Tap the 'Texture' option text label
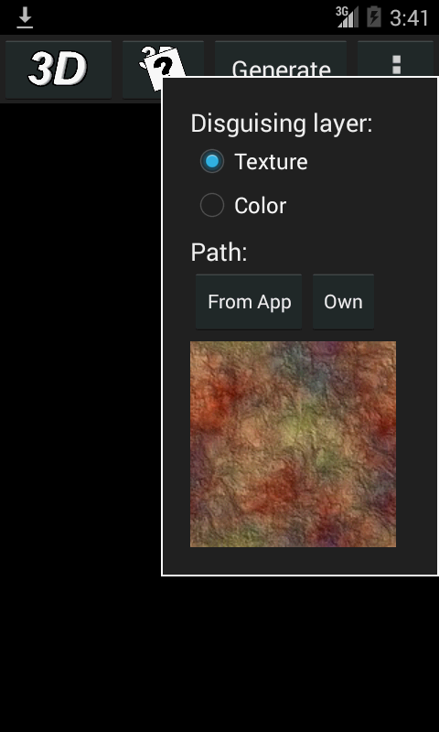The width and height of the screenshot is (439, 732). tap(271, 162)
